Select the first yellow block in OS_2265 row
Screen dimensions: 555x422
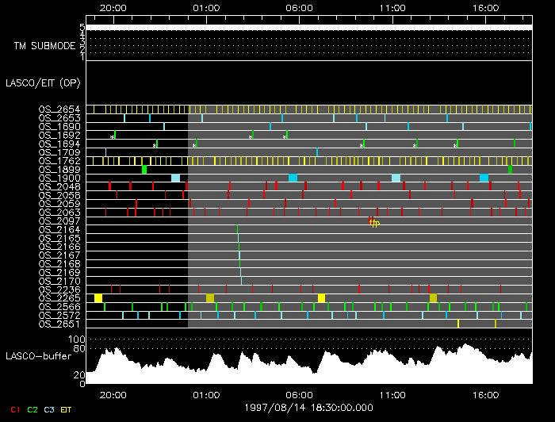pyautogui.click(x=98, y=297)
